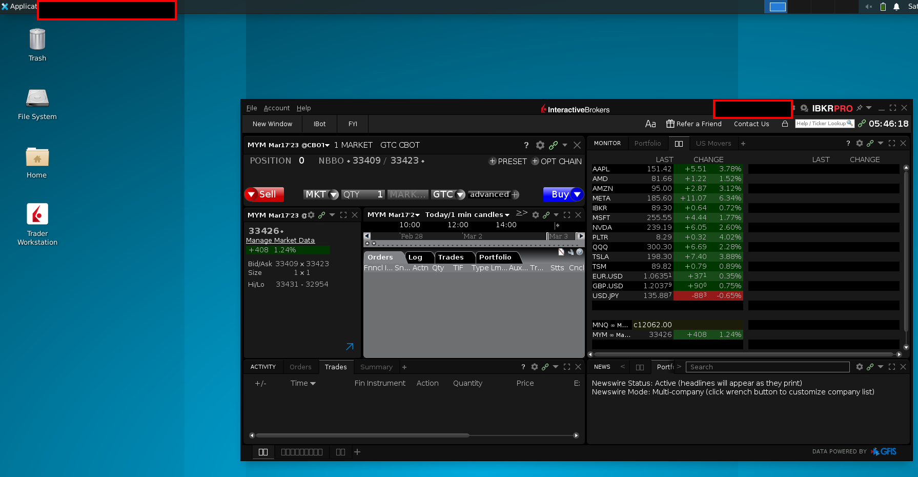The image size is (918, 477).
Task: Click the pin icon next to IBKR PRO
Action: (860, 108)
